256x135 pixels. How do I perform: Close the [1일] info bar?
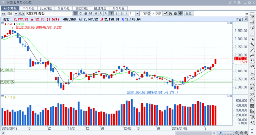246,19
